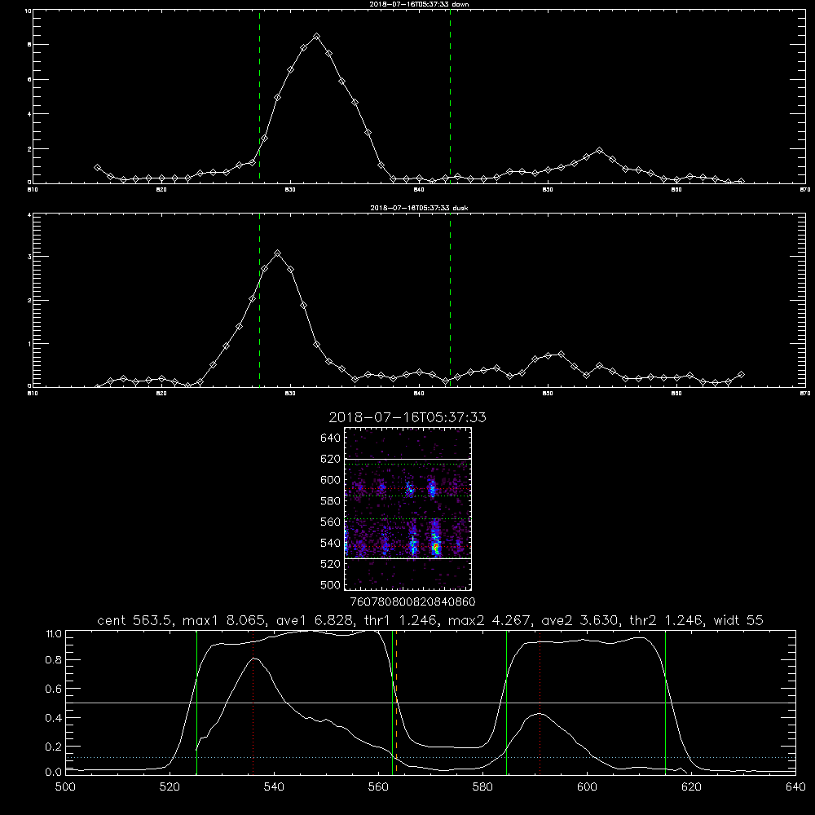Click the 'thr1 1.246' value
815x815 pixels.
404,620
